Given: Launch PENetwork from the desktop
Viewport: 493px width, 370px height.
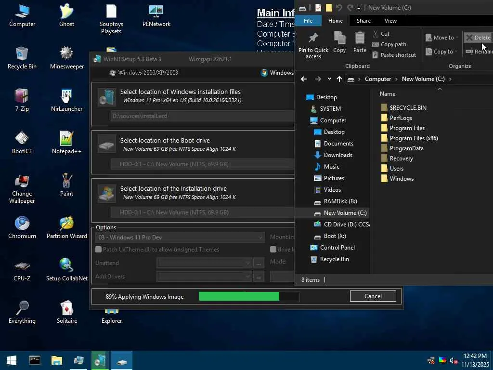Looking at the screenshot, I should tap(156, 16).
